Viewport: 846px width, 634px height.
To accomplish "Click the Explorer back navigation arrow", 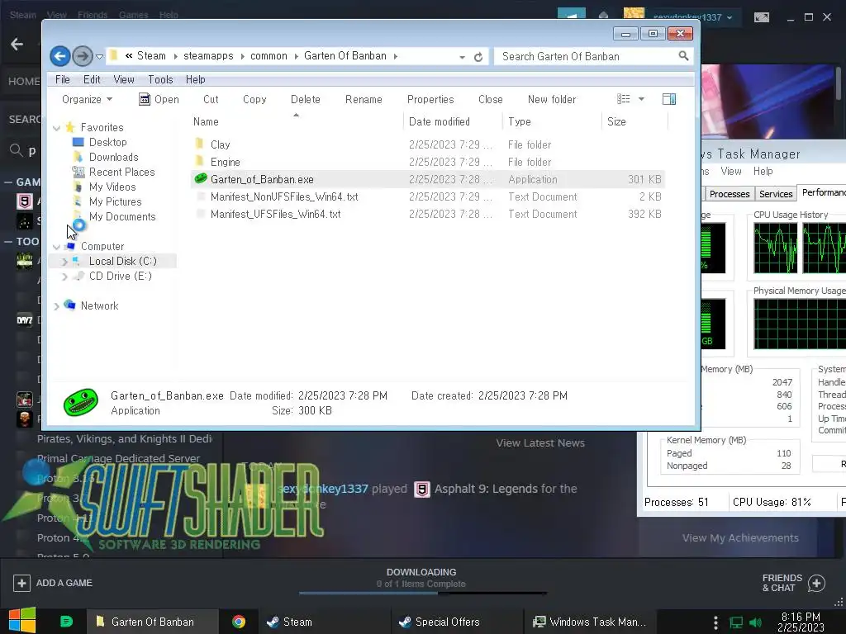I will pyautogui.click(x=59, y=55).
